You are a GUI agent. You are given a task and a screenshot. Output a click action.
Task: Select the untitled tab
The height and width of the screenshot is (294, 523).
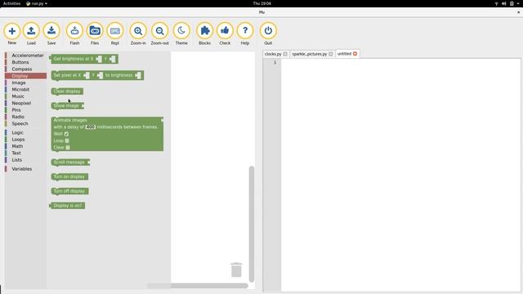344,54
